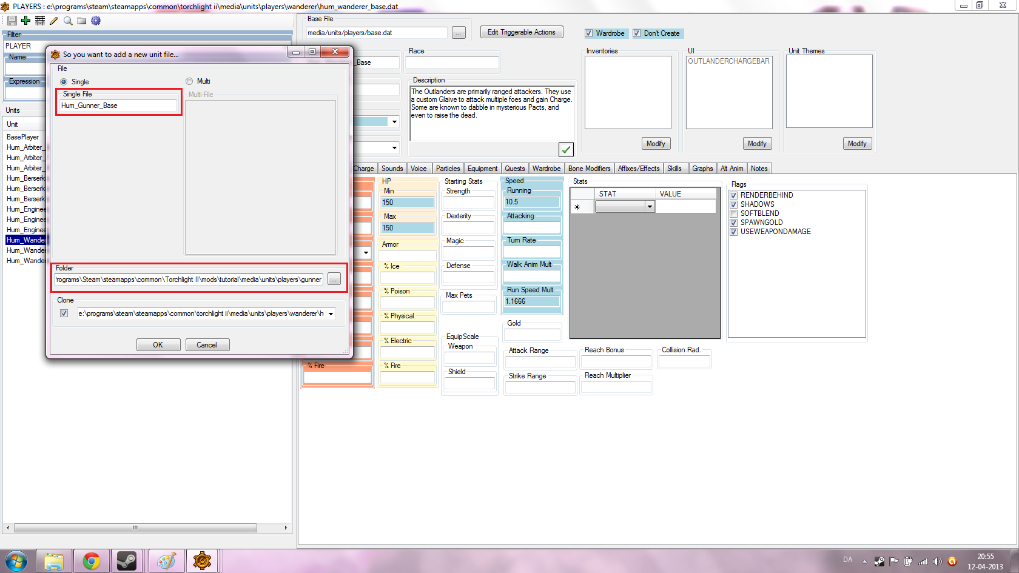Open the folder icon in the toolbar

(x=82, y=21)
